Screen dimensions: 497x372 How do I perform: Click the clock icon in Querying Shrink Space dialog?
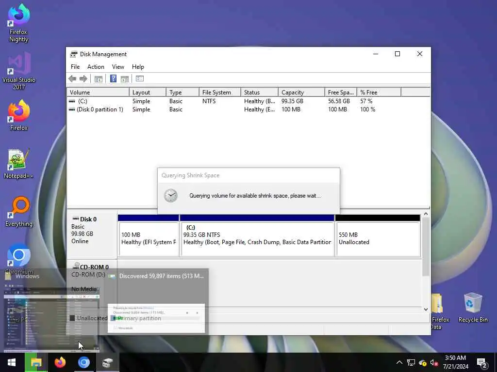[x=170, y=196]
